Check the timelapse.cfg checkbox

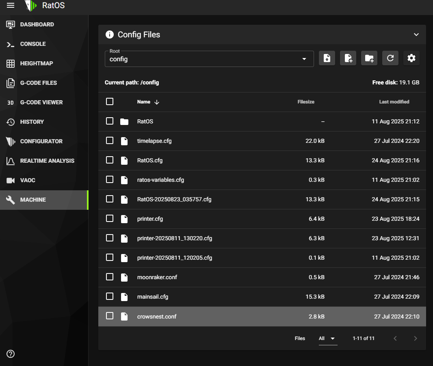click(x=110, y=141)
